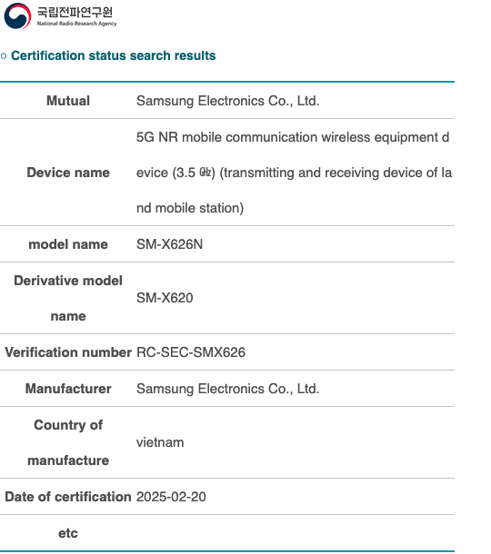The width and height of the screenshot is (491, 554).
Task: Click the Verification number label
Action: click(68, 352)
